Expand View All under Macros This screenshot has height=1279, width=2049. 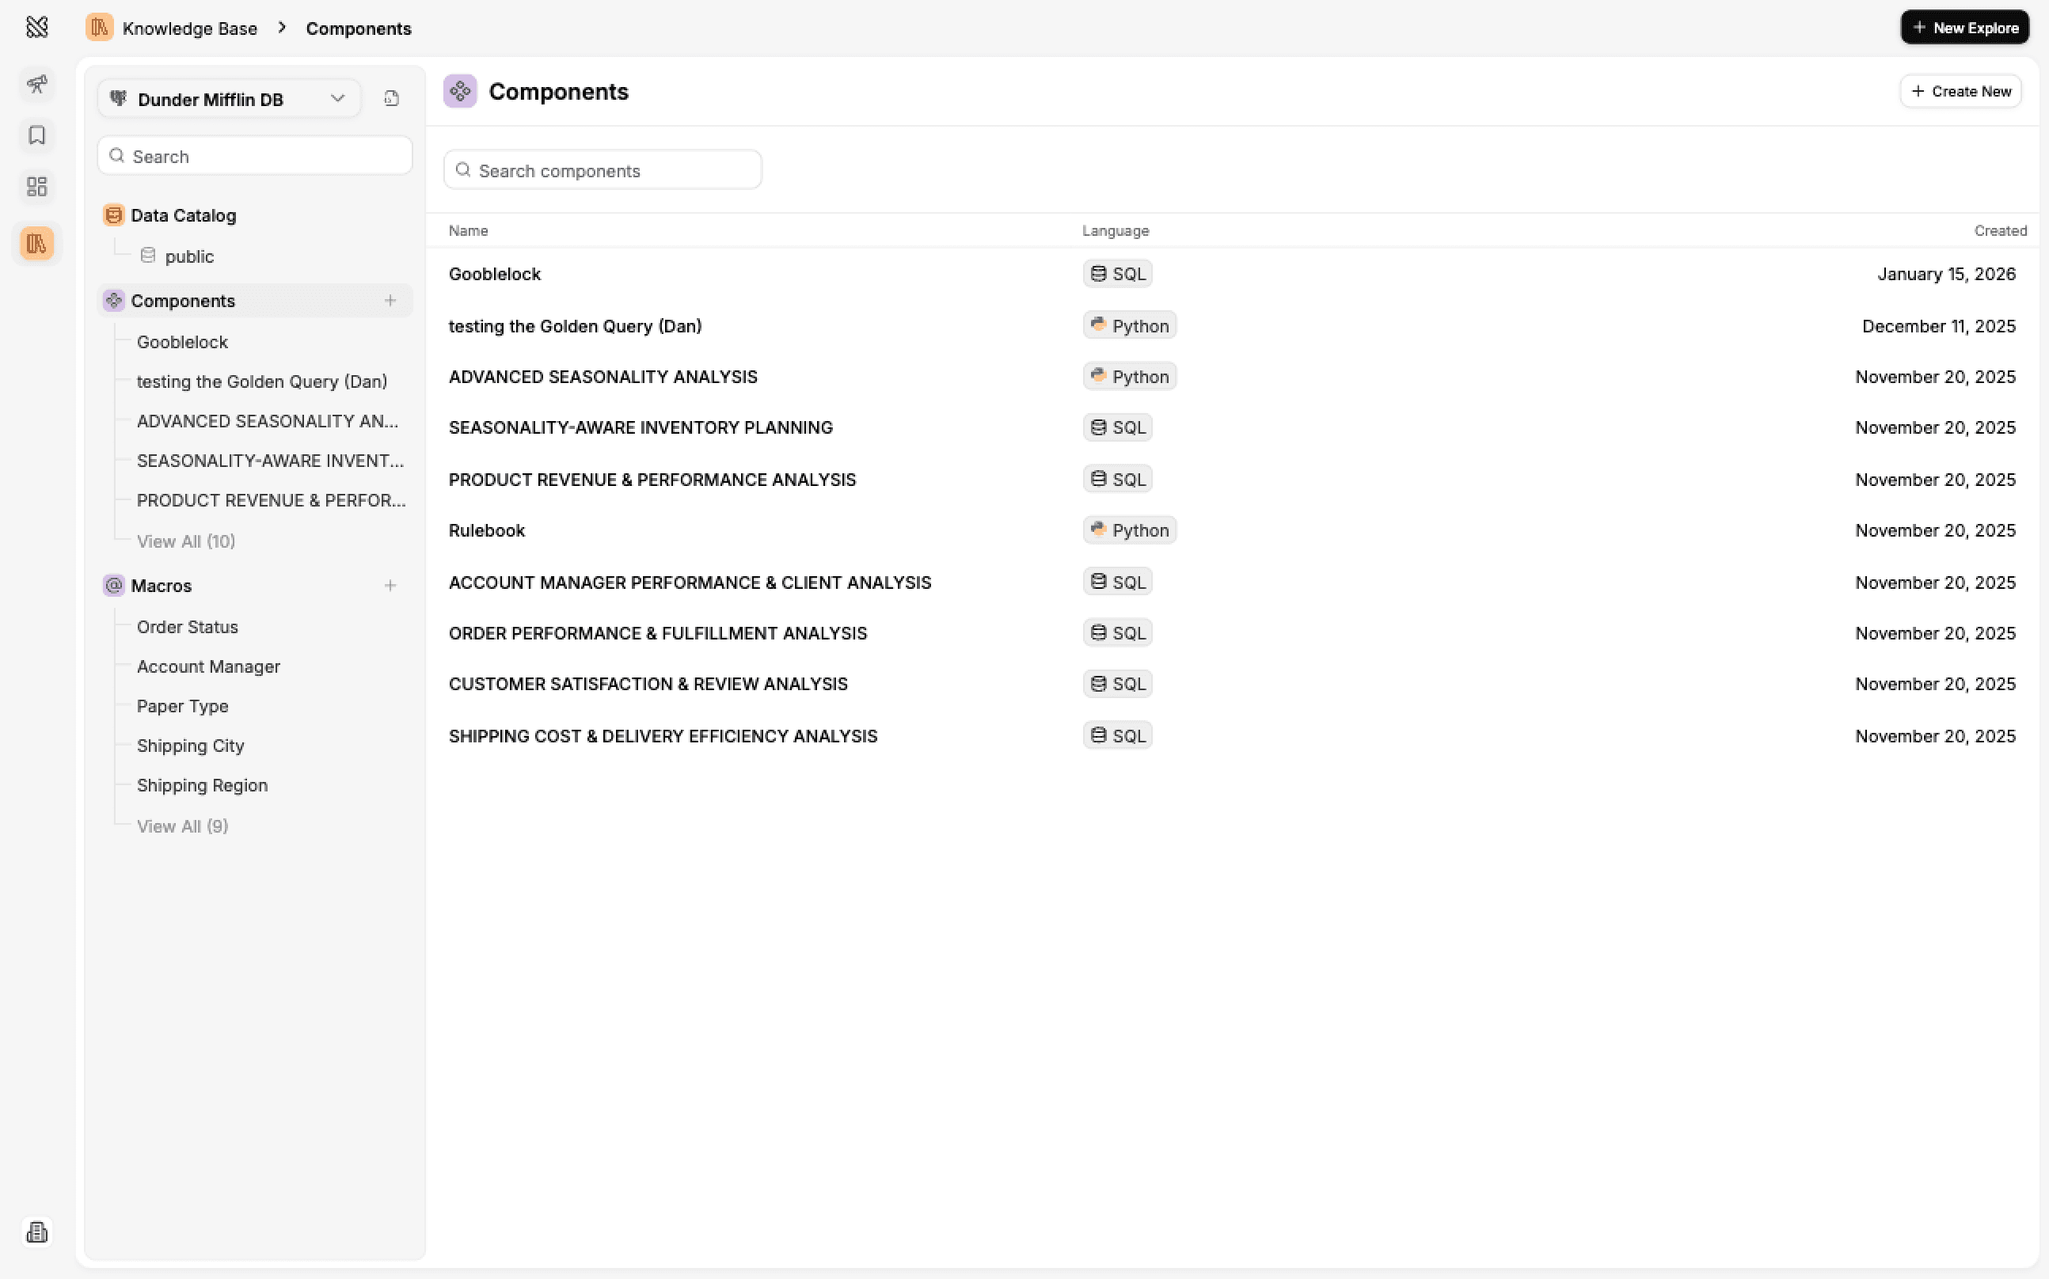pyautogui.click(x=183, y=825)
